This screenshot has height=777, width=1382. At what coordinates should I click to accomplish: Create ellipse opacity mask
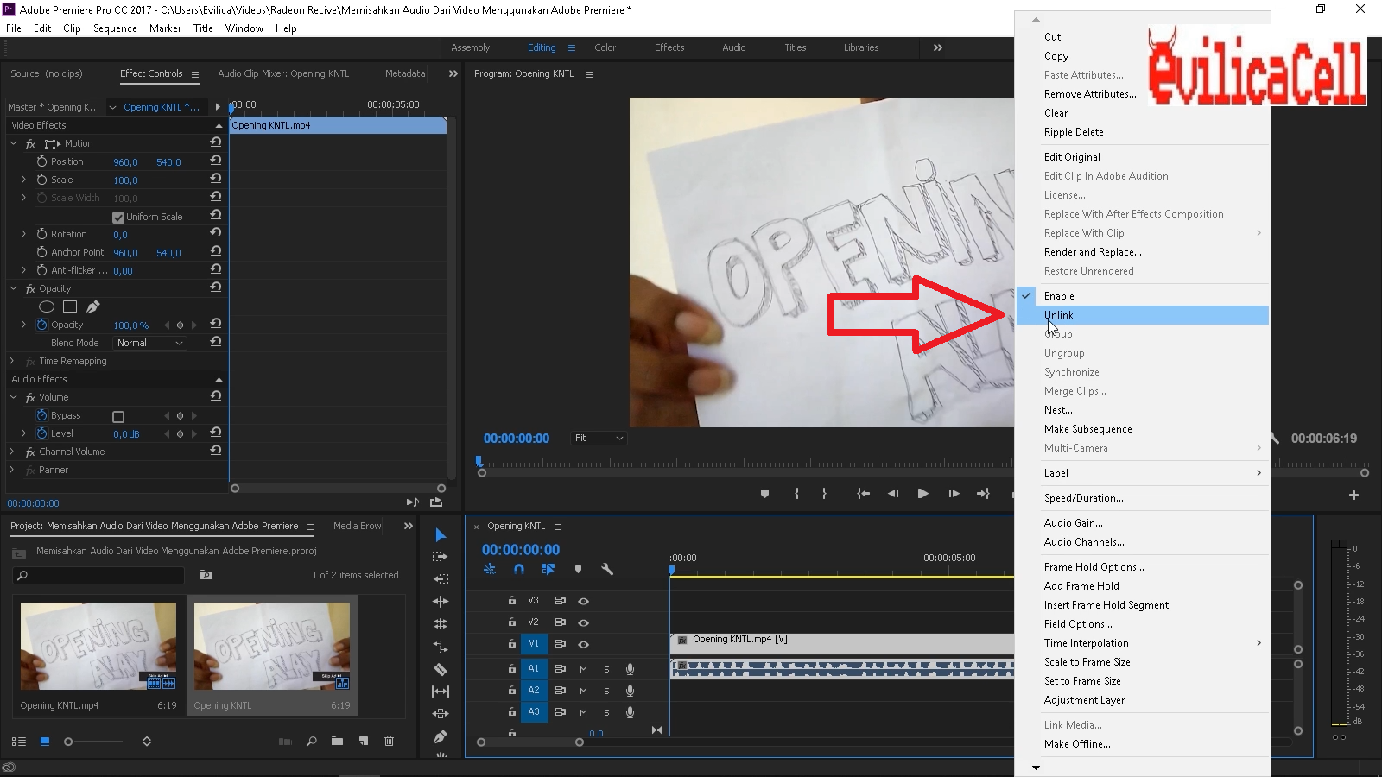point(47,306)
